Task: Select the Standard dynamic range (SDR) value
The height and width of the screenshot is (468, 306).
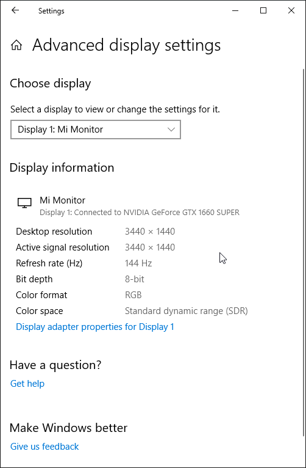Action: [187, 311]
